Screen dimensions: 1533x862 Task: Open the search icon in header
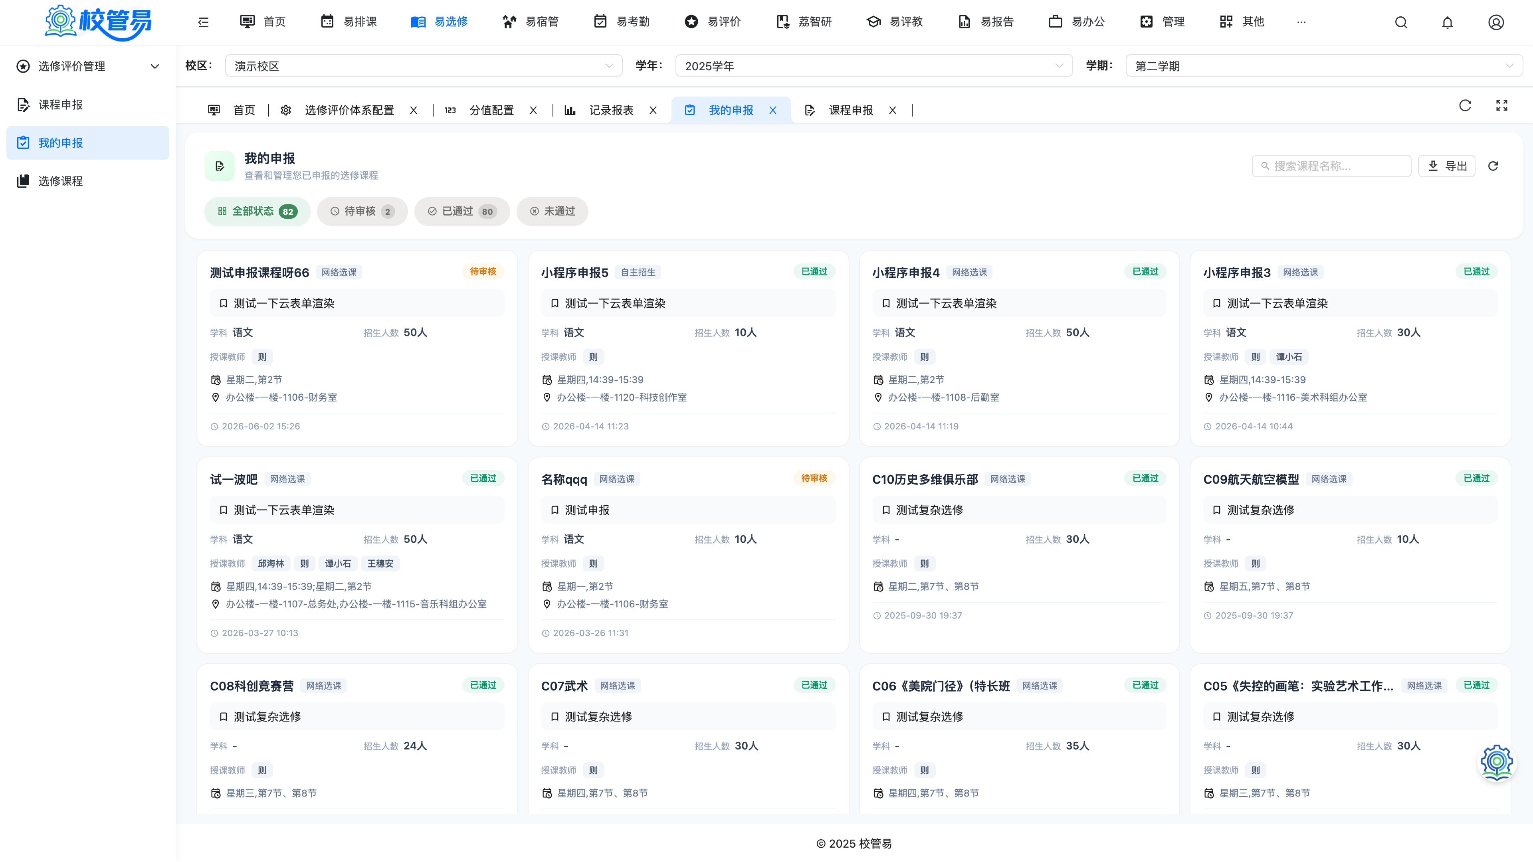click(1401, 22)
